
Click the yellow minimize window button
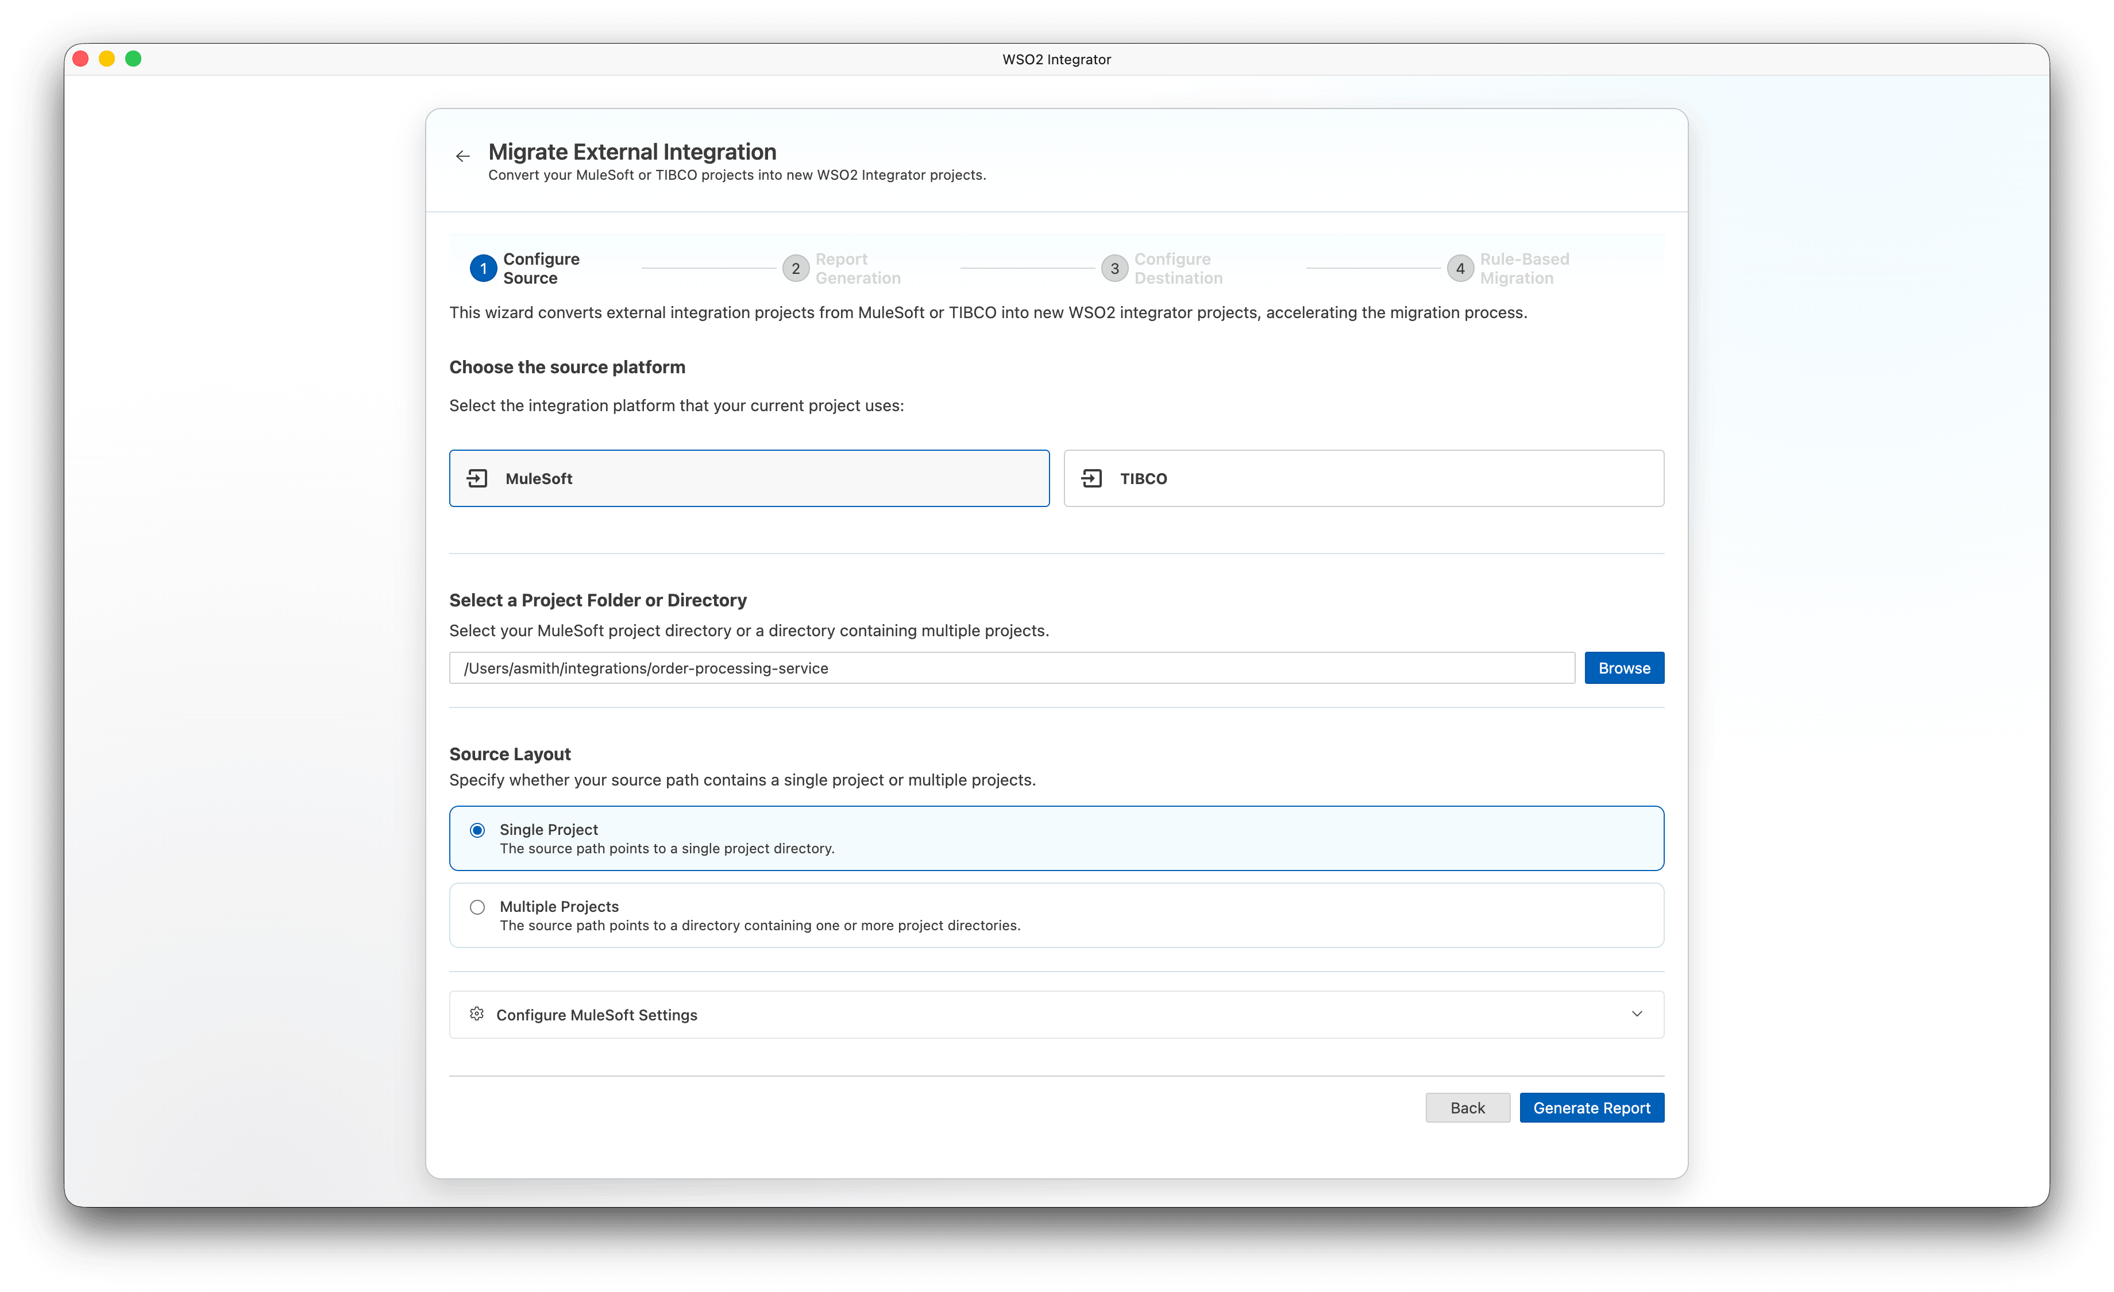[107, 59]
